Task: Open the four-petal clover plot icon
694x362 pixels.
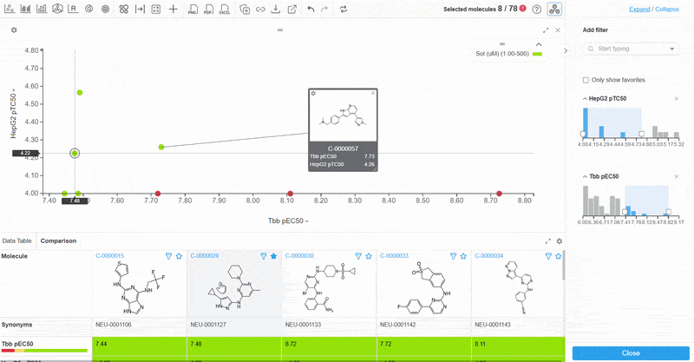Action: (x=124, y=9)
